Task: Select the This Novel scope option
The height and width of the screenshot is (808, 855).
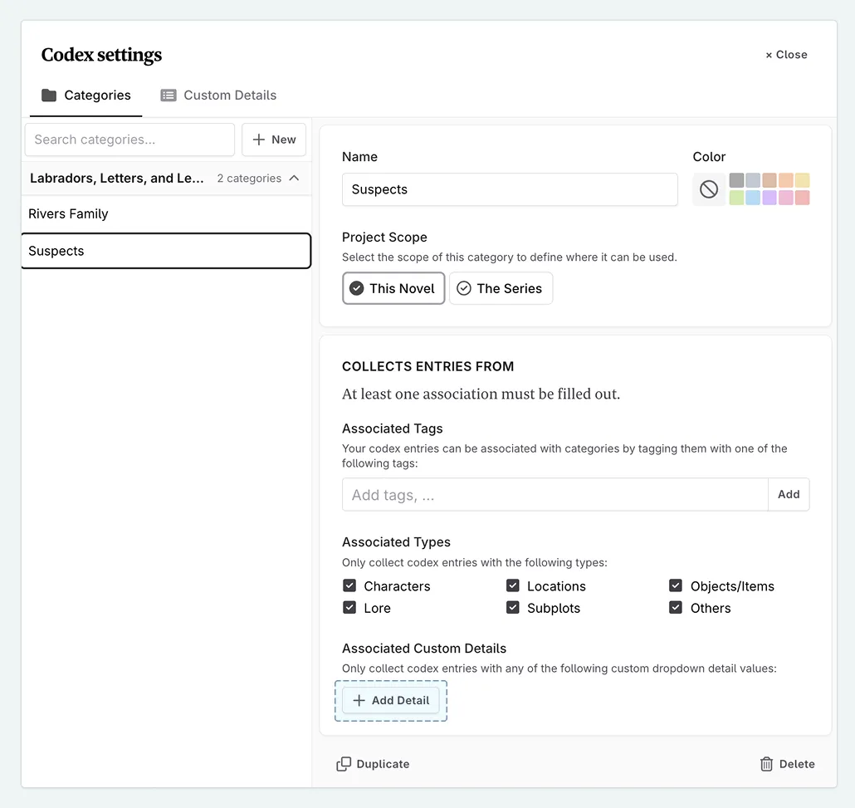Action: [x=393, y=288]
